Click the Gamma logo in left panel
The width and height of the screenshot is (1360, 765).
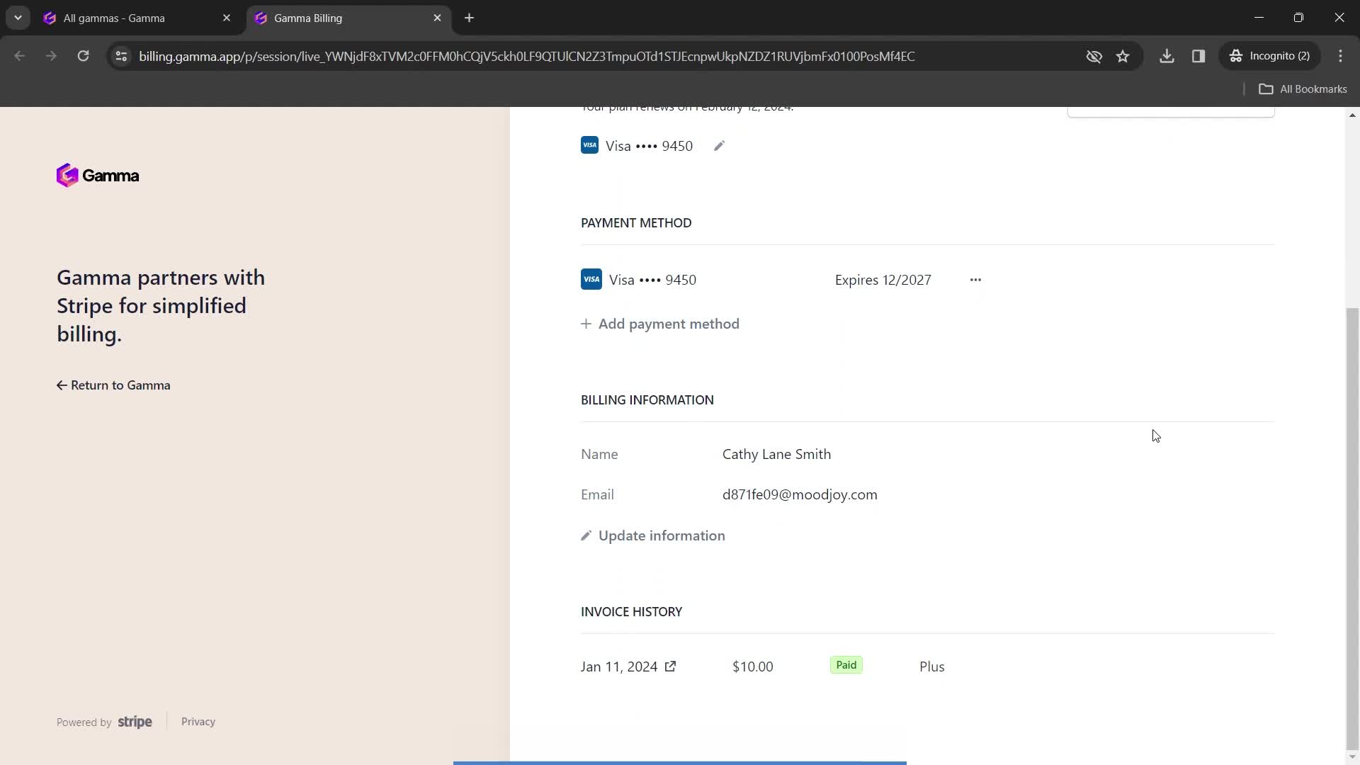(x=98, y=176)
